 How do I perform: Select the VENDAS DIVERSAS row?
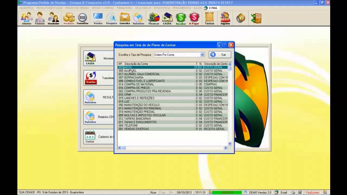[x=173, y=129]
